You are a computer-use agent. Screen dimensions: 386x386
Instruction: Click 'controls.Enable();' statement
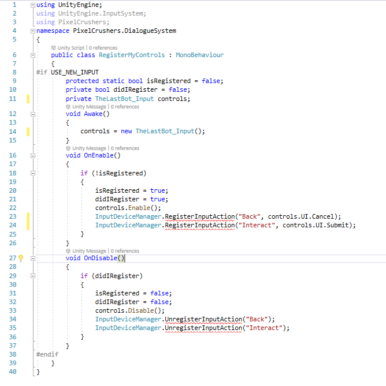[128, 208]
